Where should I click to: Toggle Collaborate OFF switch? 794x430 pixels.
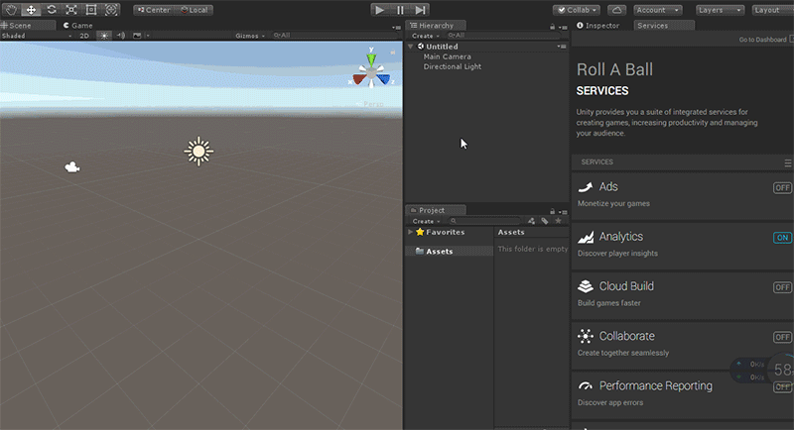pyautogui.click(x=782, y=337)
